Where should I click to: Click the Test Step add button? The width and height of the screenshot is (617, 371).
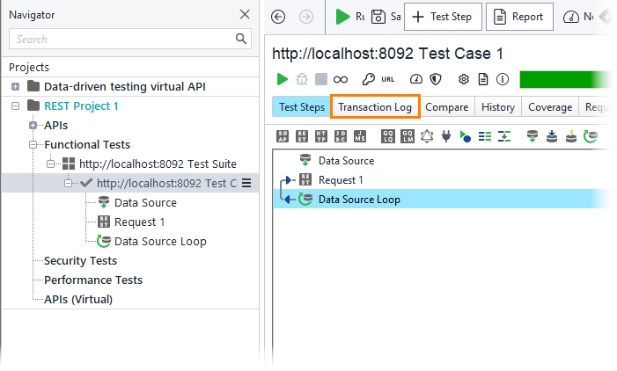pos(442,17)
